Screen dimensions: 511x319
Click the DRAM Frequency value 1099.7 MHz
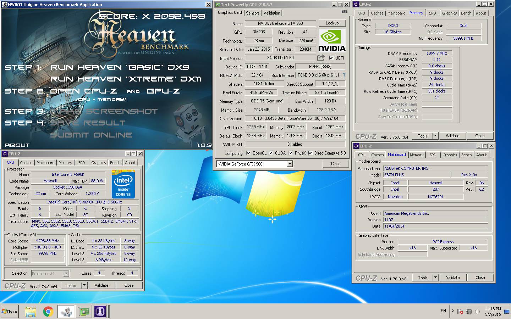click(437, 53)
